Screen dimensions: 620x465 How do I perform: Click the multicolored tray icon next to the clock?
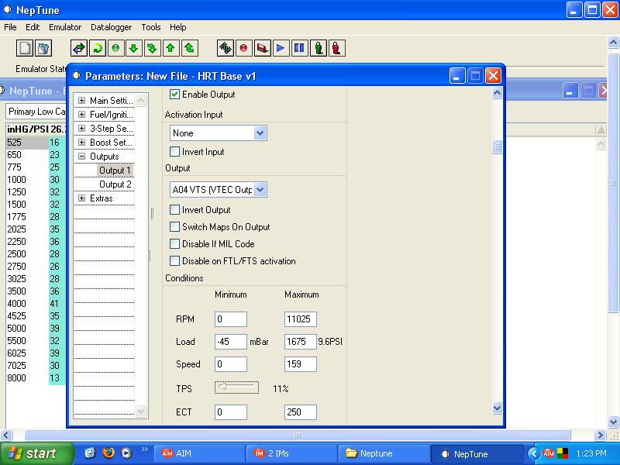click(x=563, y=453)
